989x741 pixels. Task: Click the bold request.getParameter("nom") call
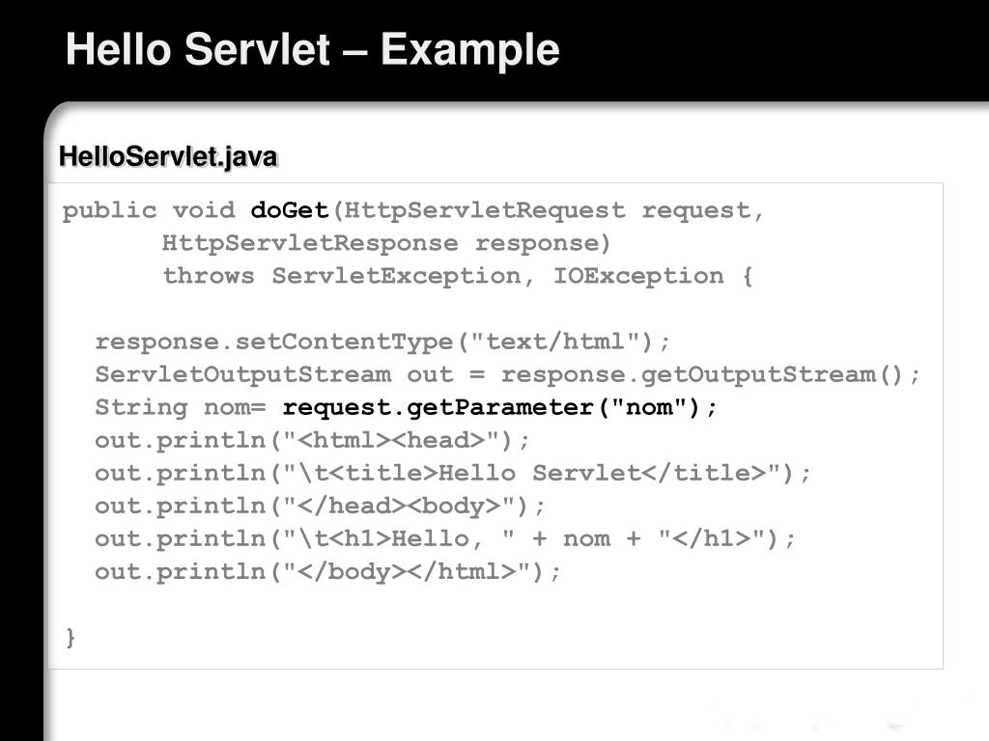click(x=500, y=407)
